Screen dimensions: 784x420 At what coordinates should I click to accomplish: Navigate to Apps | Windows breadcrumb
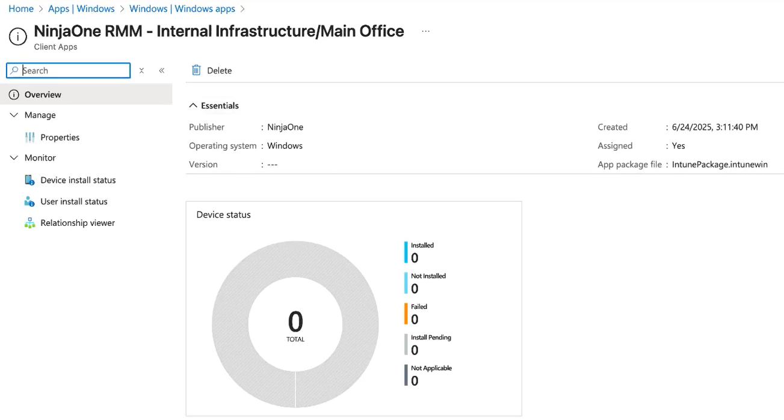(81, 9)
